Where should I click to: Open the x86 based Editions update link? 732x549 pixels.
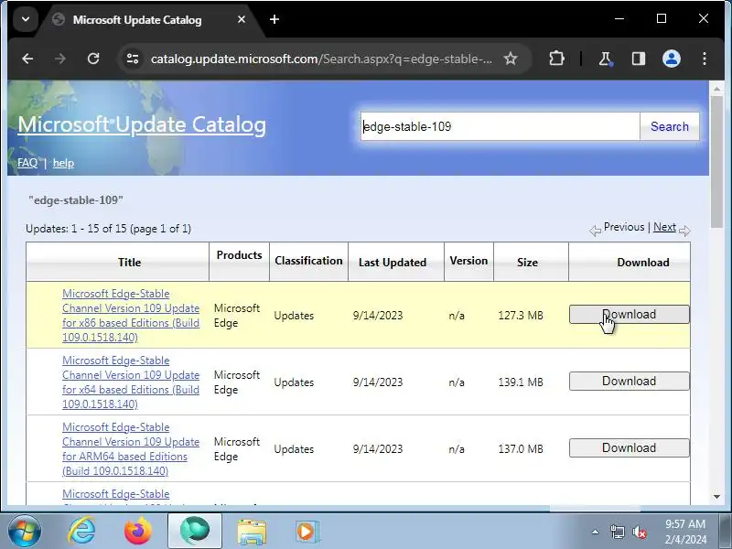click(x=131, y=316)
